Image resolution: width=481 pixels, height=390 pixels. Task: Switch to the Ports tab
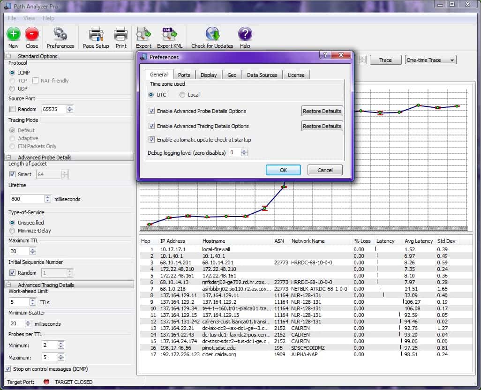coord(184,75)
